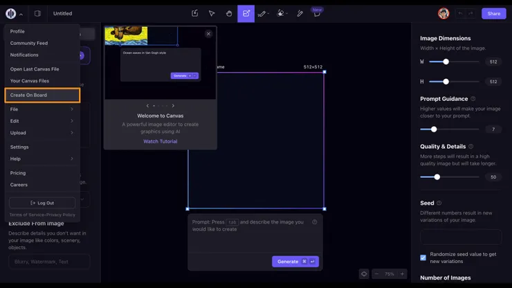This screenshot has height=288, width=512.
Task: Open the Terms of Service link
Action: [26, 215]
